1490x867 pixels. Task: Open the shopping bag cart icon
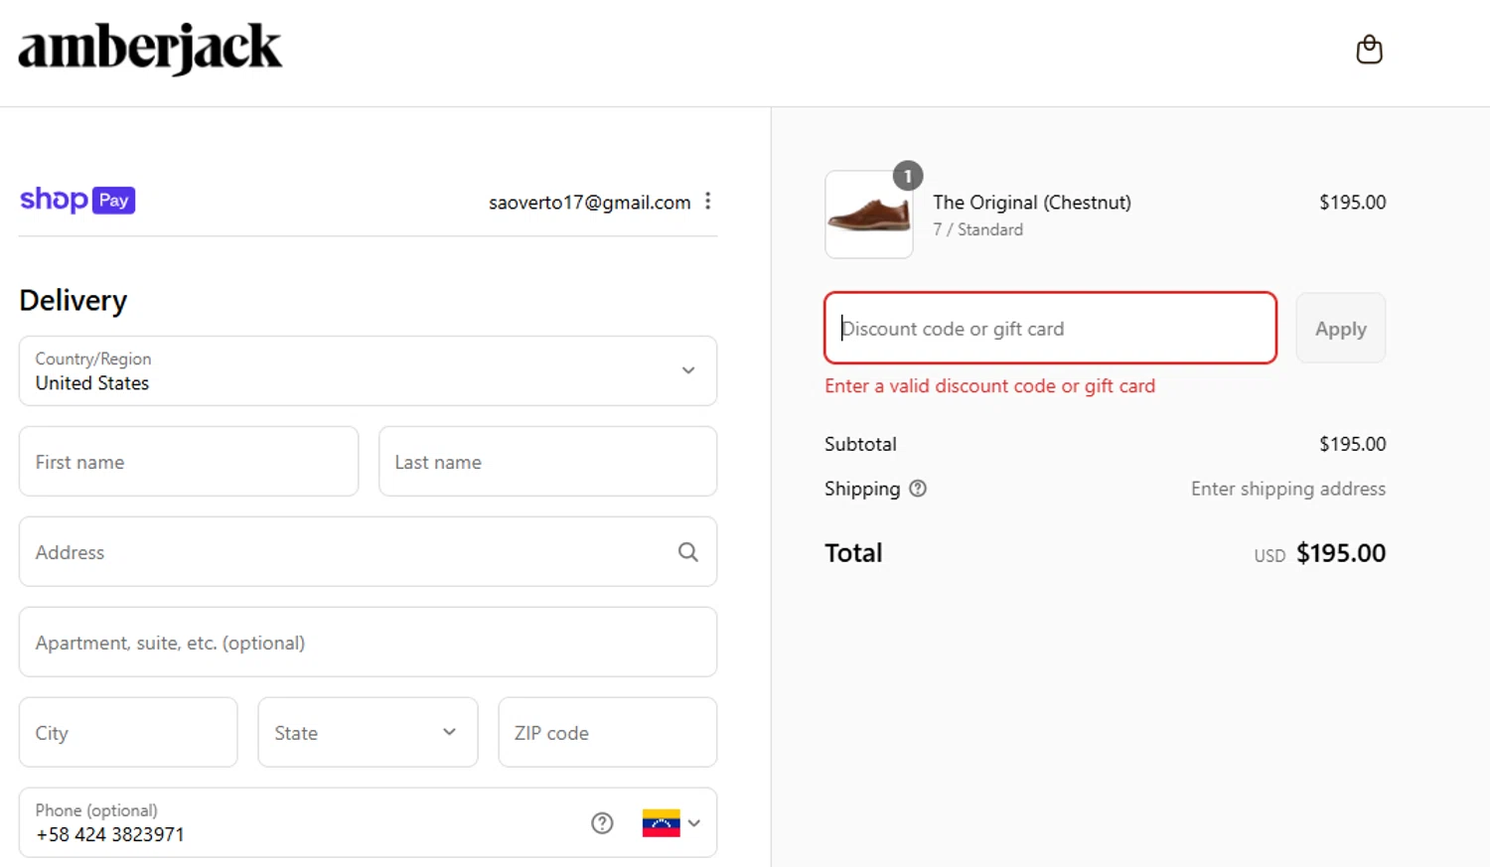(x=1369, y=50)
